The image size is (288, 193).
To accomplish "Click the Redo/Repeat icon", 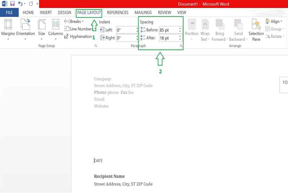I will pos(31,4).
